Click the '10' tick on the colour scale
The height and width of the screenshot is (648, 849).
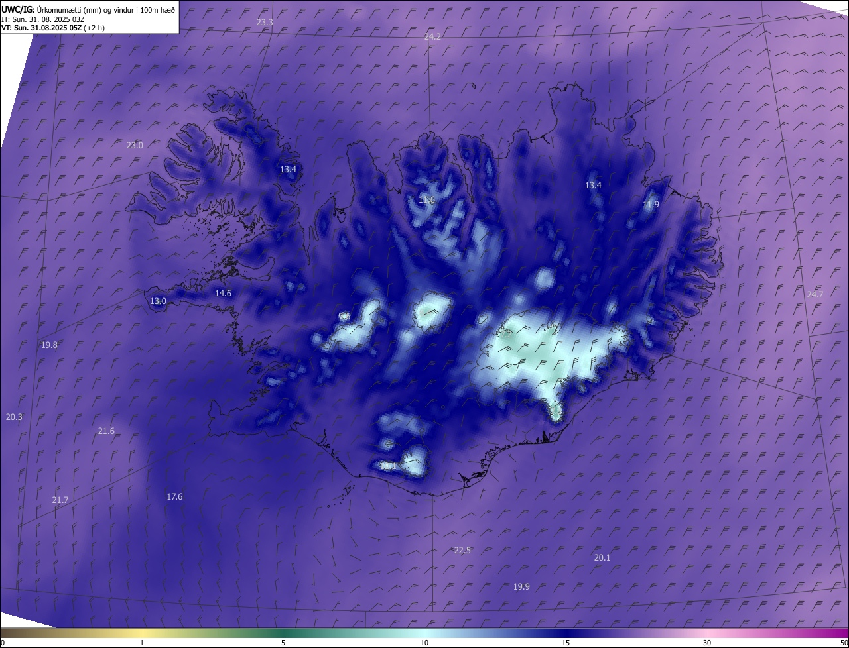[x=424, y=643]
